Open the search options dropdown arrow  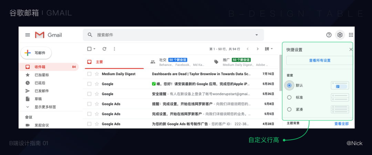pyautogui.click(x=257, y=35)
